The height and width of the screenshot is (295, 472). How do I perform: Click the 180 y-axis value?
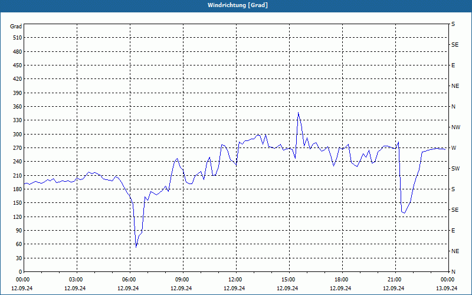click(x=17, y=189)
